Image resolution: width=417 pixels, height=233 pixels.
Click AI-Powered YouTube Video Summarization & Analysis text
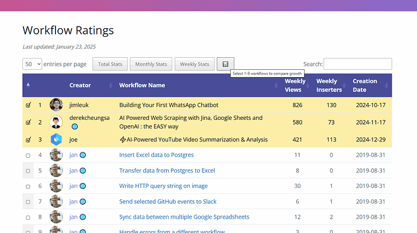(x=197, y=140)
